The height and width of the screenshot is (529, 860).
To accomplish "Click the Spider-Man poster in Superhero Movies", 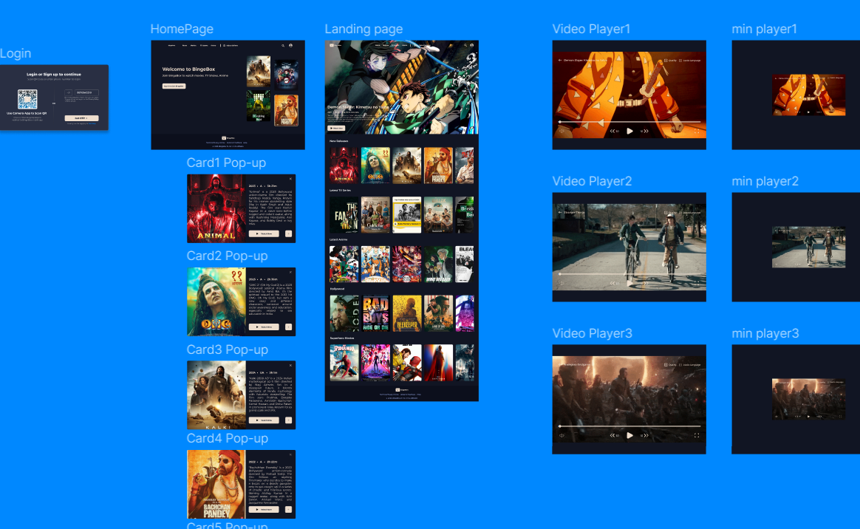I will tap(344, 362).
